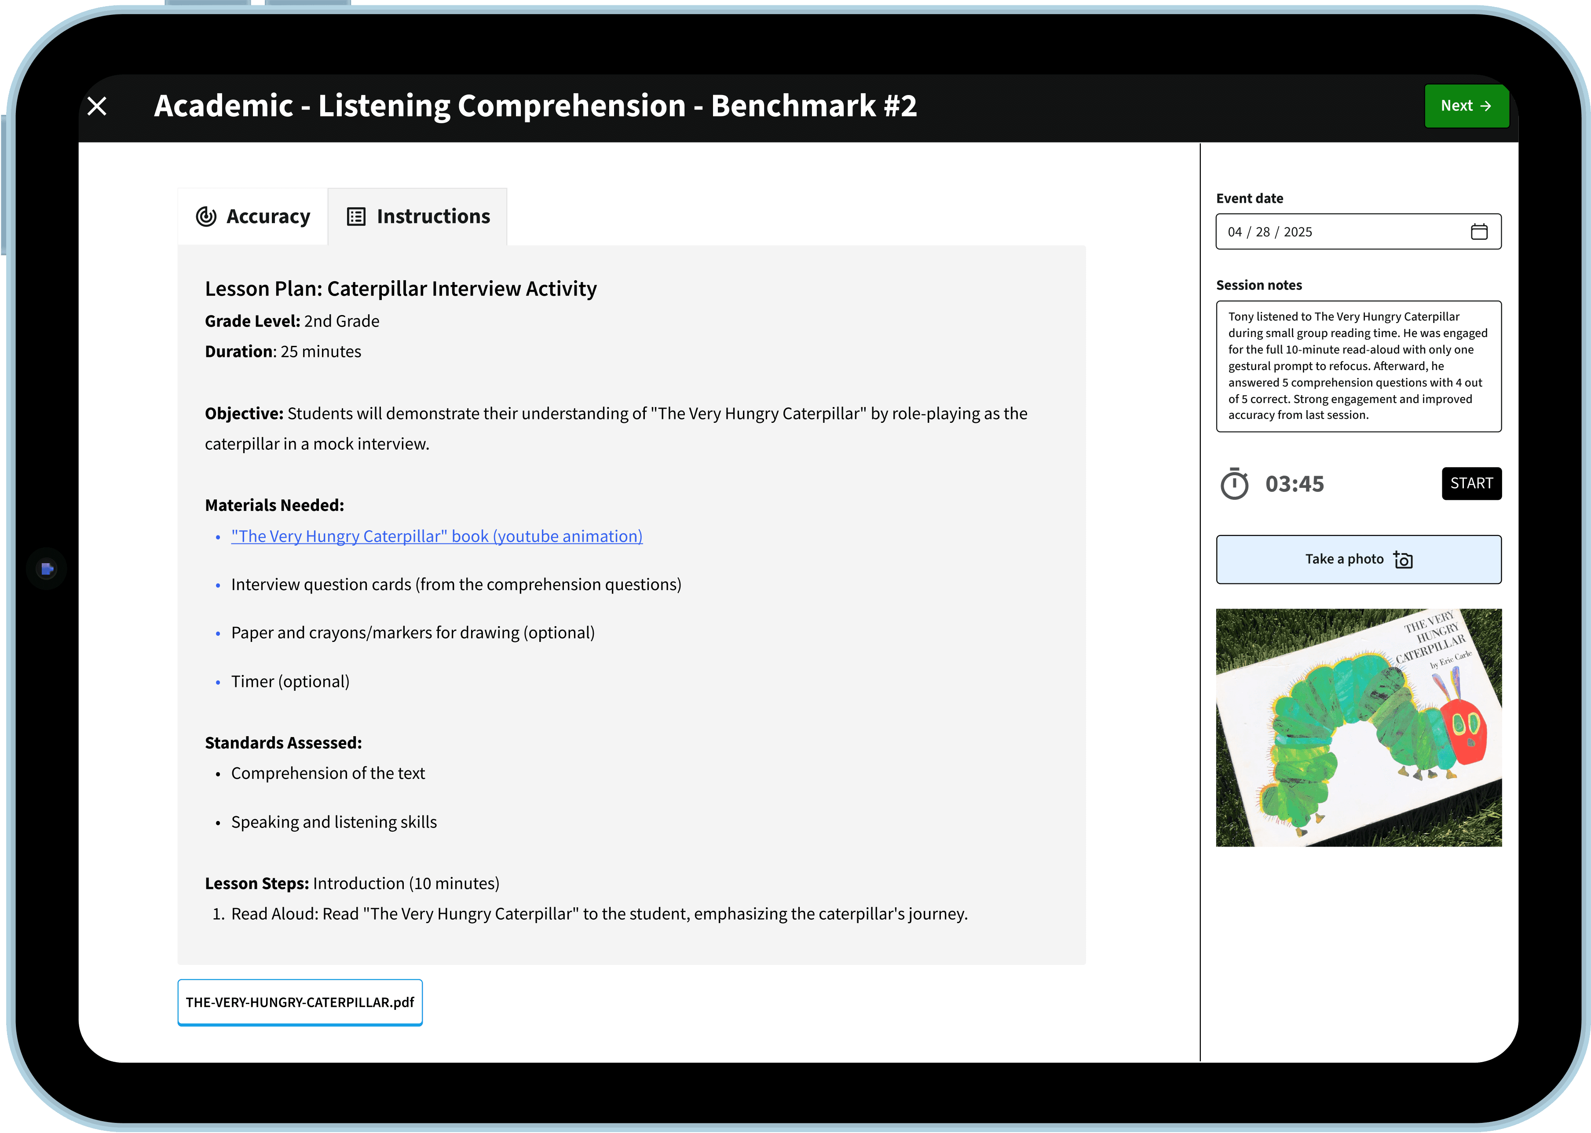Click into the Session notes text box
Image resolution: width=1591 pixels, height=1133 pixels.
coord(1358,366)
